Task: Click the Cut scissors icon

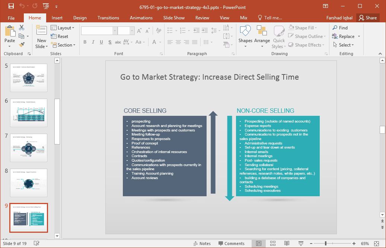Action: 22,28
